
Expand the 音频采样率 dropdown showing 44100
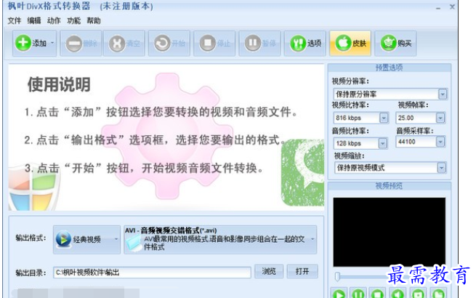point(440,142)
